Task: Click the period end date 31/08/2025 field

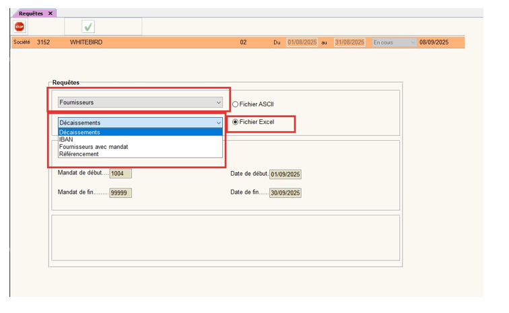Action: pyautogui.click(x=349, y=42)
